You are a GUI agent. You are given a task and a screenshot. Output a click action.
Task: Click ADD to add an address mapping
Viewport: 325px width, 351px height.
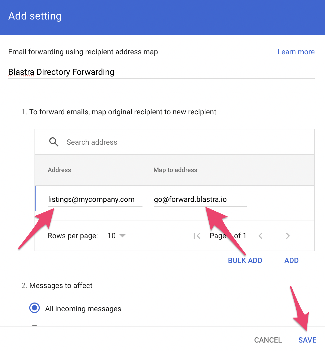[291, 261]
